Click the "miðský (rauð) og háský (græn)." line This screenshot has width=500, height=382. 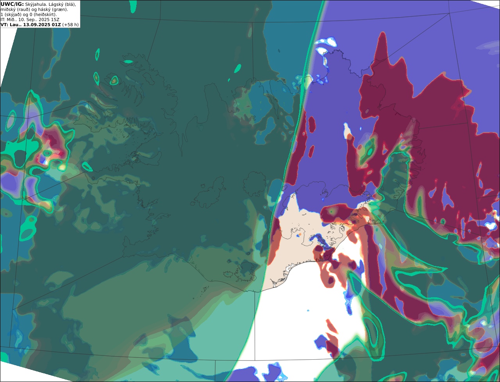(34, 9)
